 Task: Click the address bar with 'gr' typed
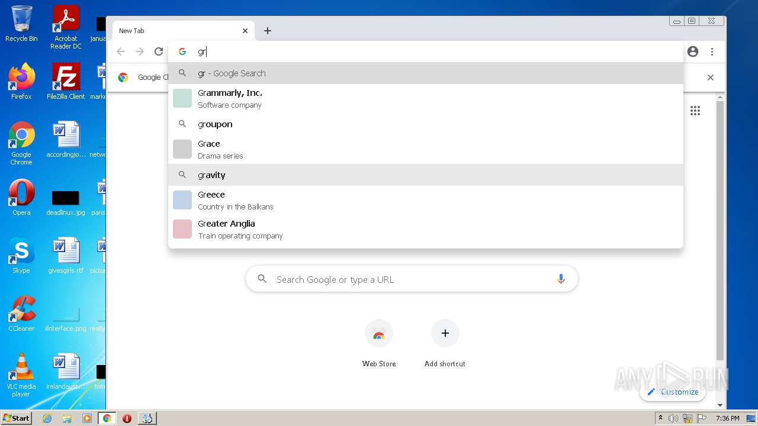pos(426,51)
